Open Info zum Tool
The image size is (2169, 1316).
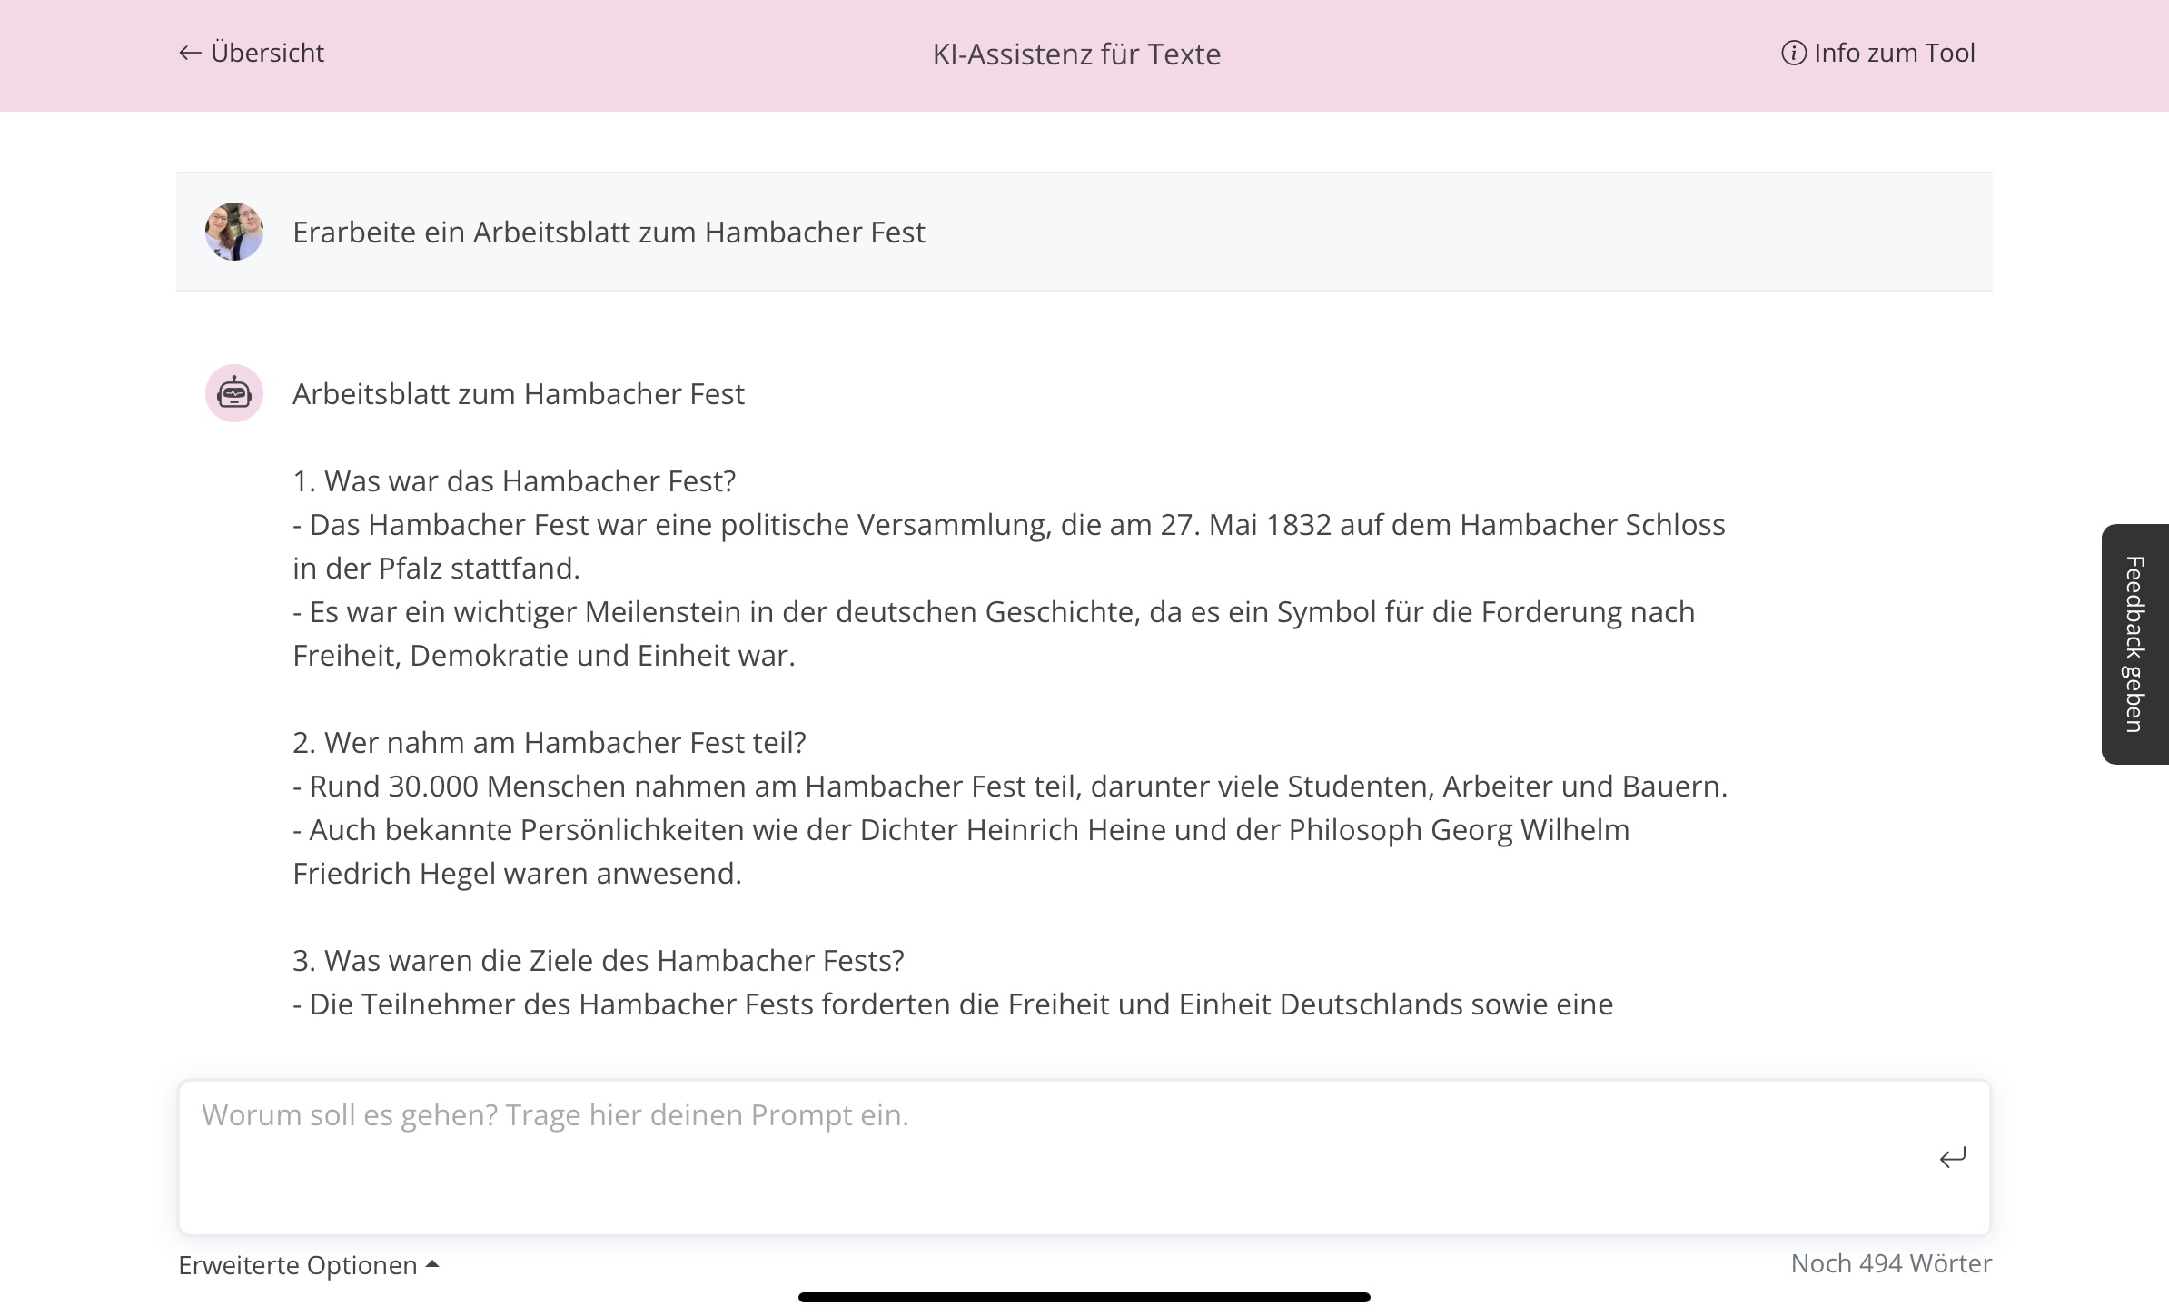click(x=1877, y=53)
